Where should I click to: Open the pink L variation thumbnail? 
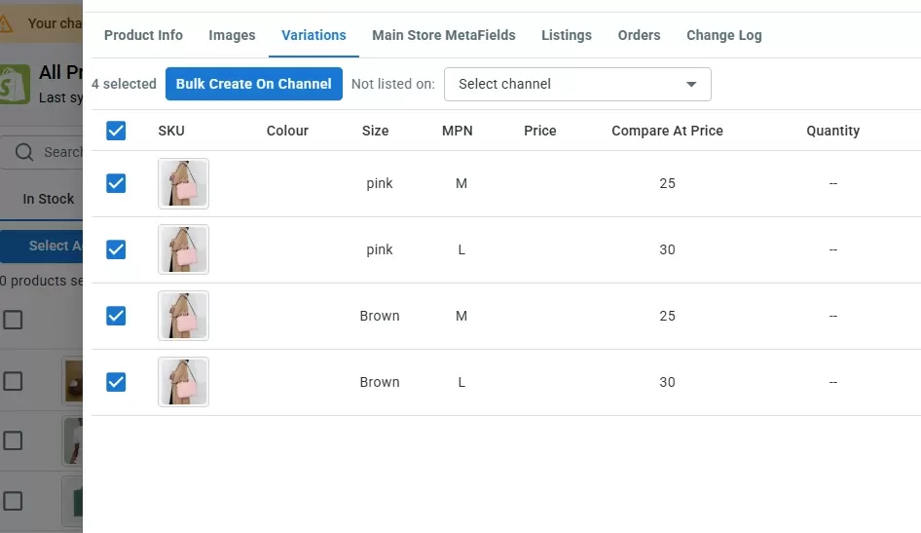click(183, 249)
